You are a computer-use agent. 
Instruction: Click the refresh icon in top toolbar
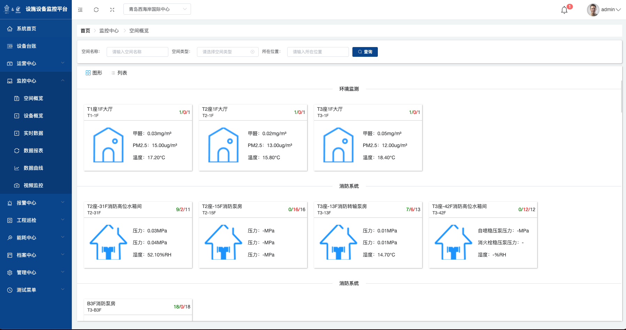click(x=96, y=10)
